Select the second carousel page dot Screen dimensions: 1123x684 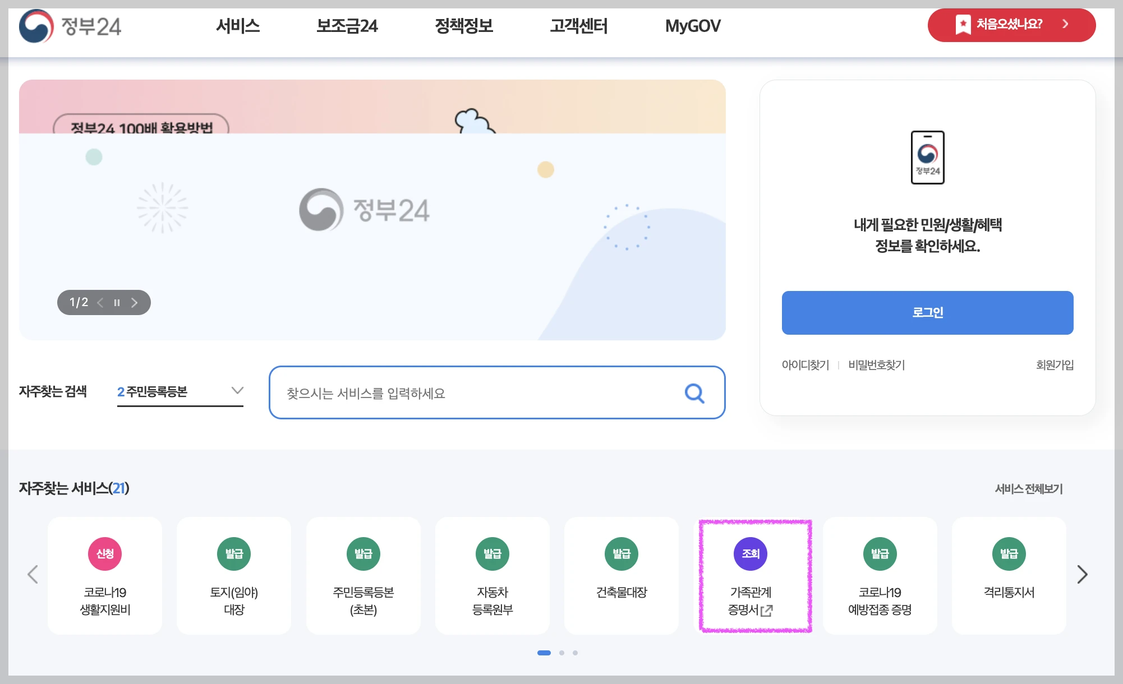(561, 653)
